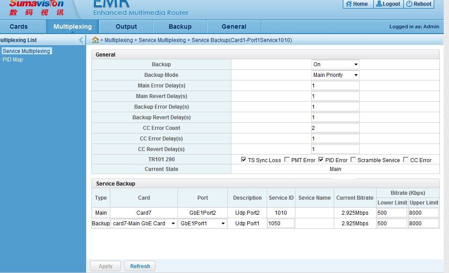Enable the PMT Error checkbox
This screenshot has width=449, height=273.
pos(287,160)
